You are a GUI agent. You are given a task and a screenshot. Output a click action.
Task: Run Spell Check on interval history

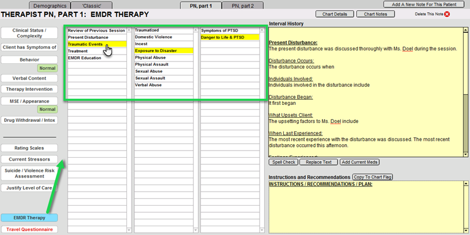click(283, 162)
